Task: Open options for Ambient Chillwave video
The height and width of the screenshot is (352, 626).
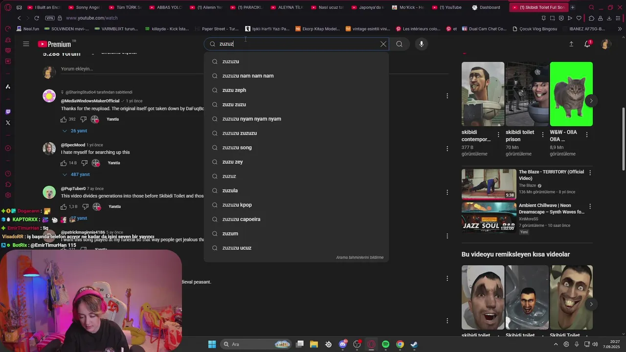Action: pyautogui.click(x=590, y=206)
